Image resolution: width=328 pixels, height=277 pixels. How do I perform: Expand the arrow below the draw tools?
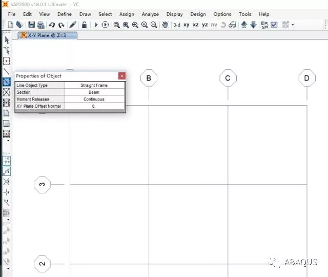point(8,141)
